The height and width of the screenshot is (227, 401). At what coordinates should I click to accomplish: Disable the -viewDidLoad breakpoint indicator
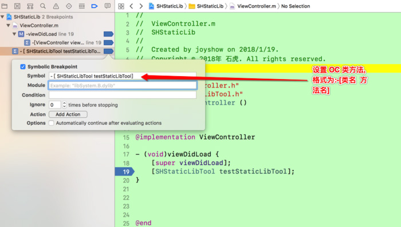(108, 34)
